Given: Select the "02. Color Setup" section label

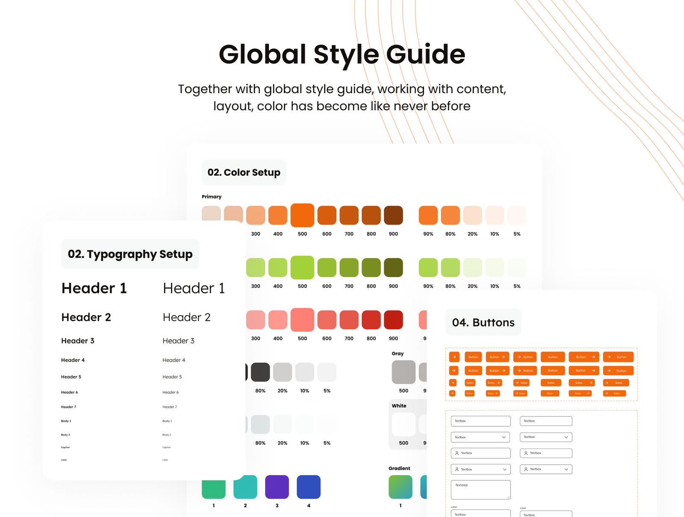Looking at the screenshot, I should point(244,172).
